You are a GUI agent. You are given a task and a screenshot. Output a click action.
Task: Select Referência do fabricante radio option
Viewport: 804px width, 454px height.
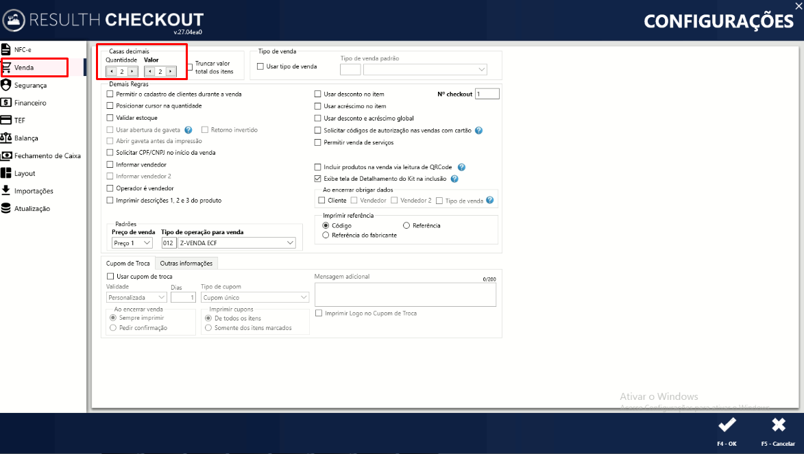pos(325,235)
